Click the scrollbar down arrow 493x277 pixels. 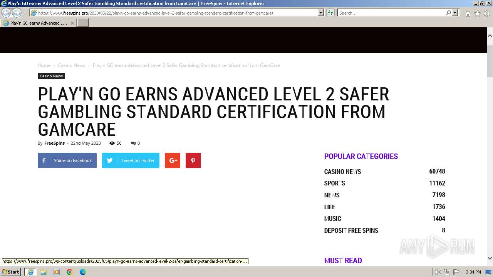(490, 258)
